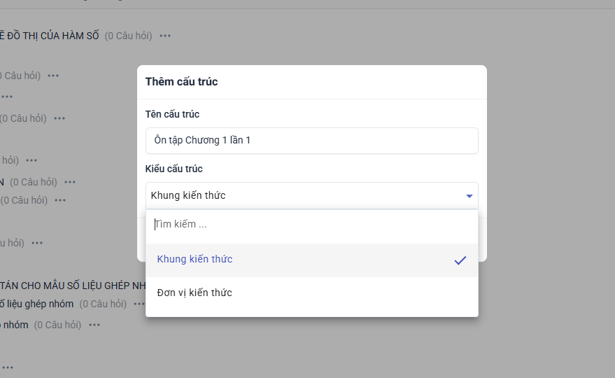The height and width of the screenshot is (378, 615).
Task: Click the standalone three-dot icon at list bottom
Action: coord(7,367)
